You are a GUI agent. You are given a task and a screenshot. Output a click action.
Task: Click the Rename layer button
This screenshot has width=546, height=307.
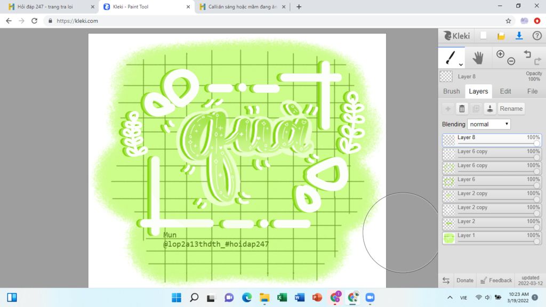tap(511, 109)
